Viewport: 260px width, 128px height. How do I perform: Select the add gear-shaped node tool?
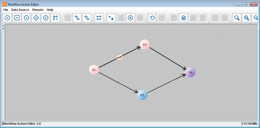pos(46,18)
